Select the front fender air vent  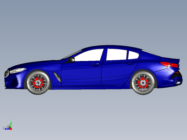tap(57, 77)
